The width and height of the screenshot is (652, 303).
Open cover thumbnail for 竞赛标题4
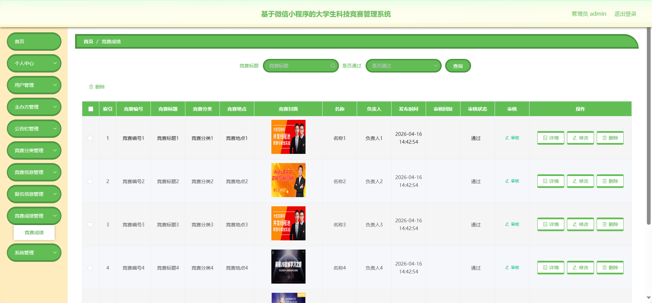(288, 267)
